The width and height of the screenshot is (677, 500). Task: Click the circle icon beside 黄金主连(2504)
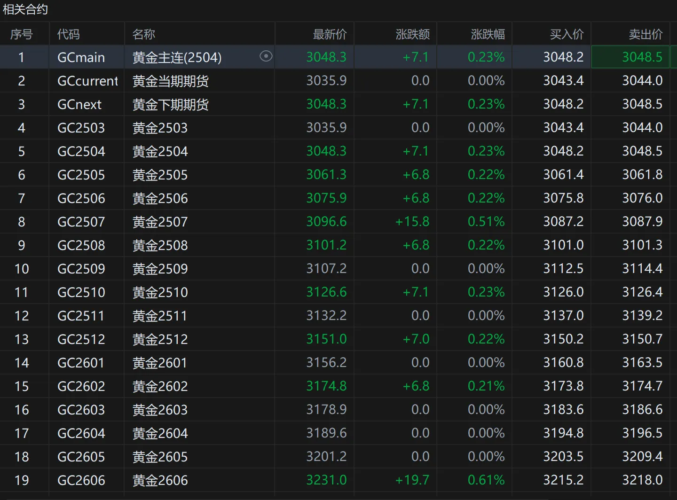(x=266, y=56)
